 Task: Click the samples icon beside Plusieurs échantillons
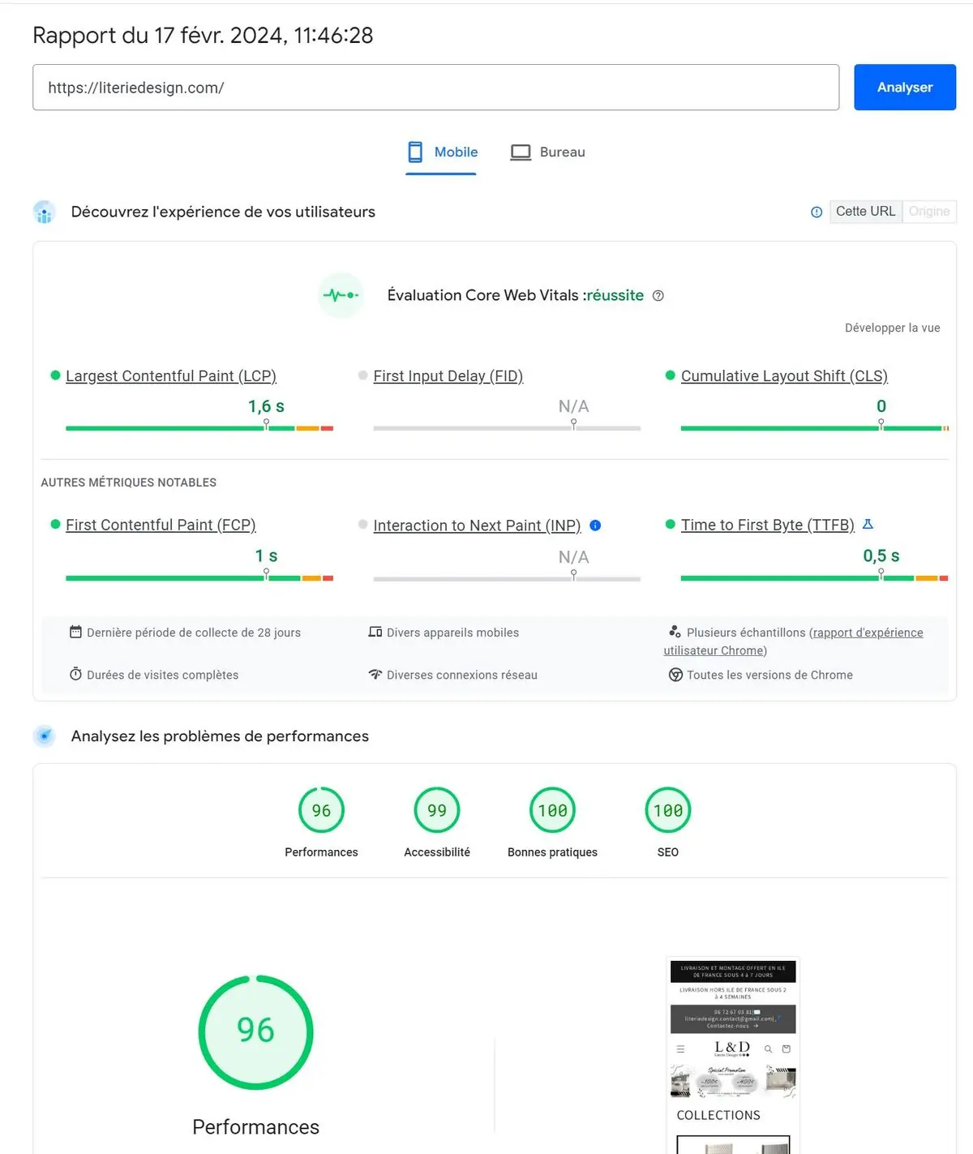pos(675,632)
